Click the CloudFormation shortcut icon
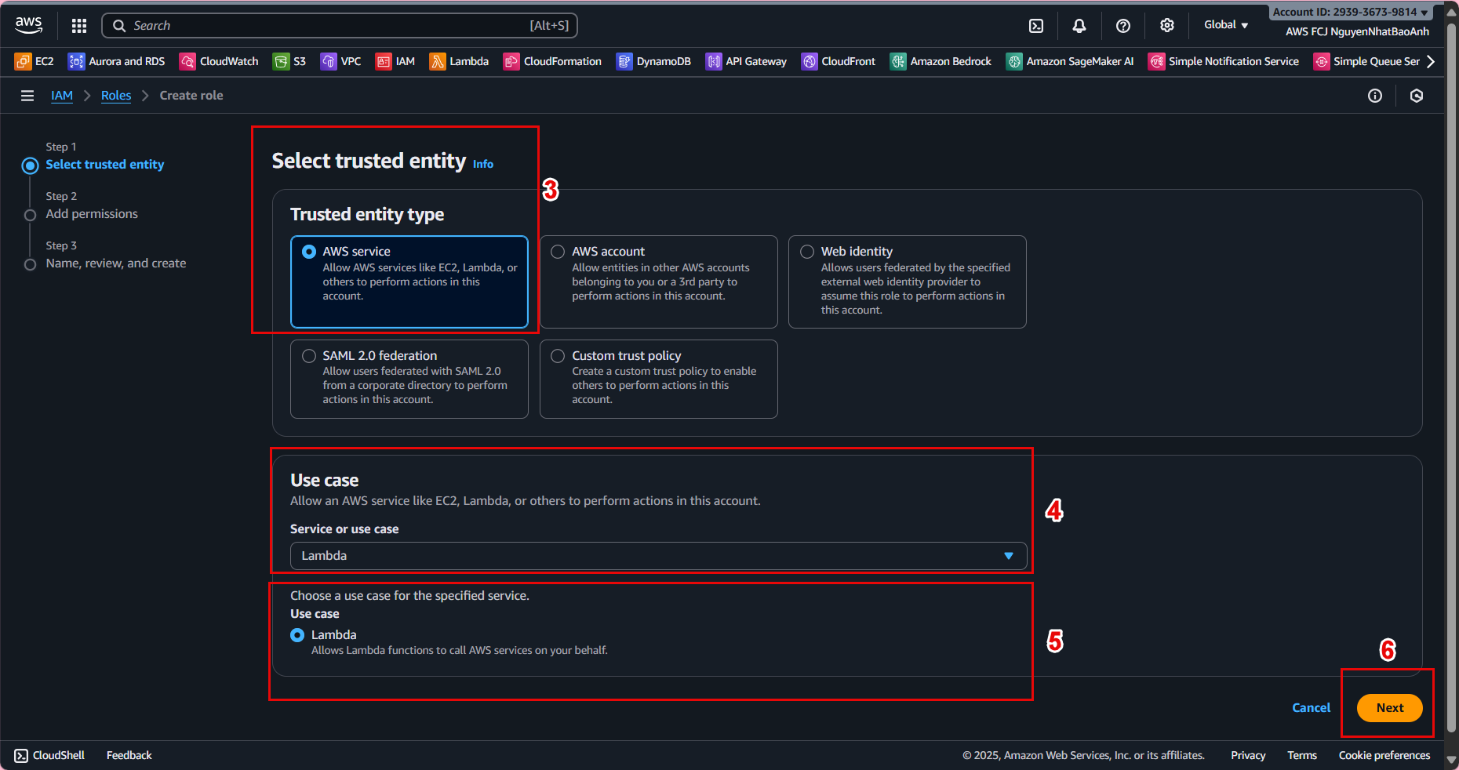1459x770 pixels. click(x=511, y=61)
